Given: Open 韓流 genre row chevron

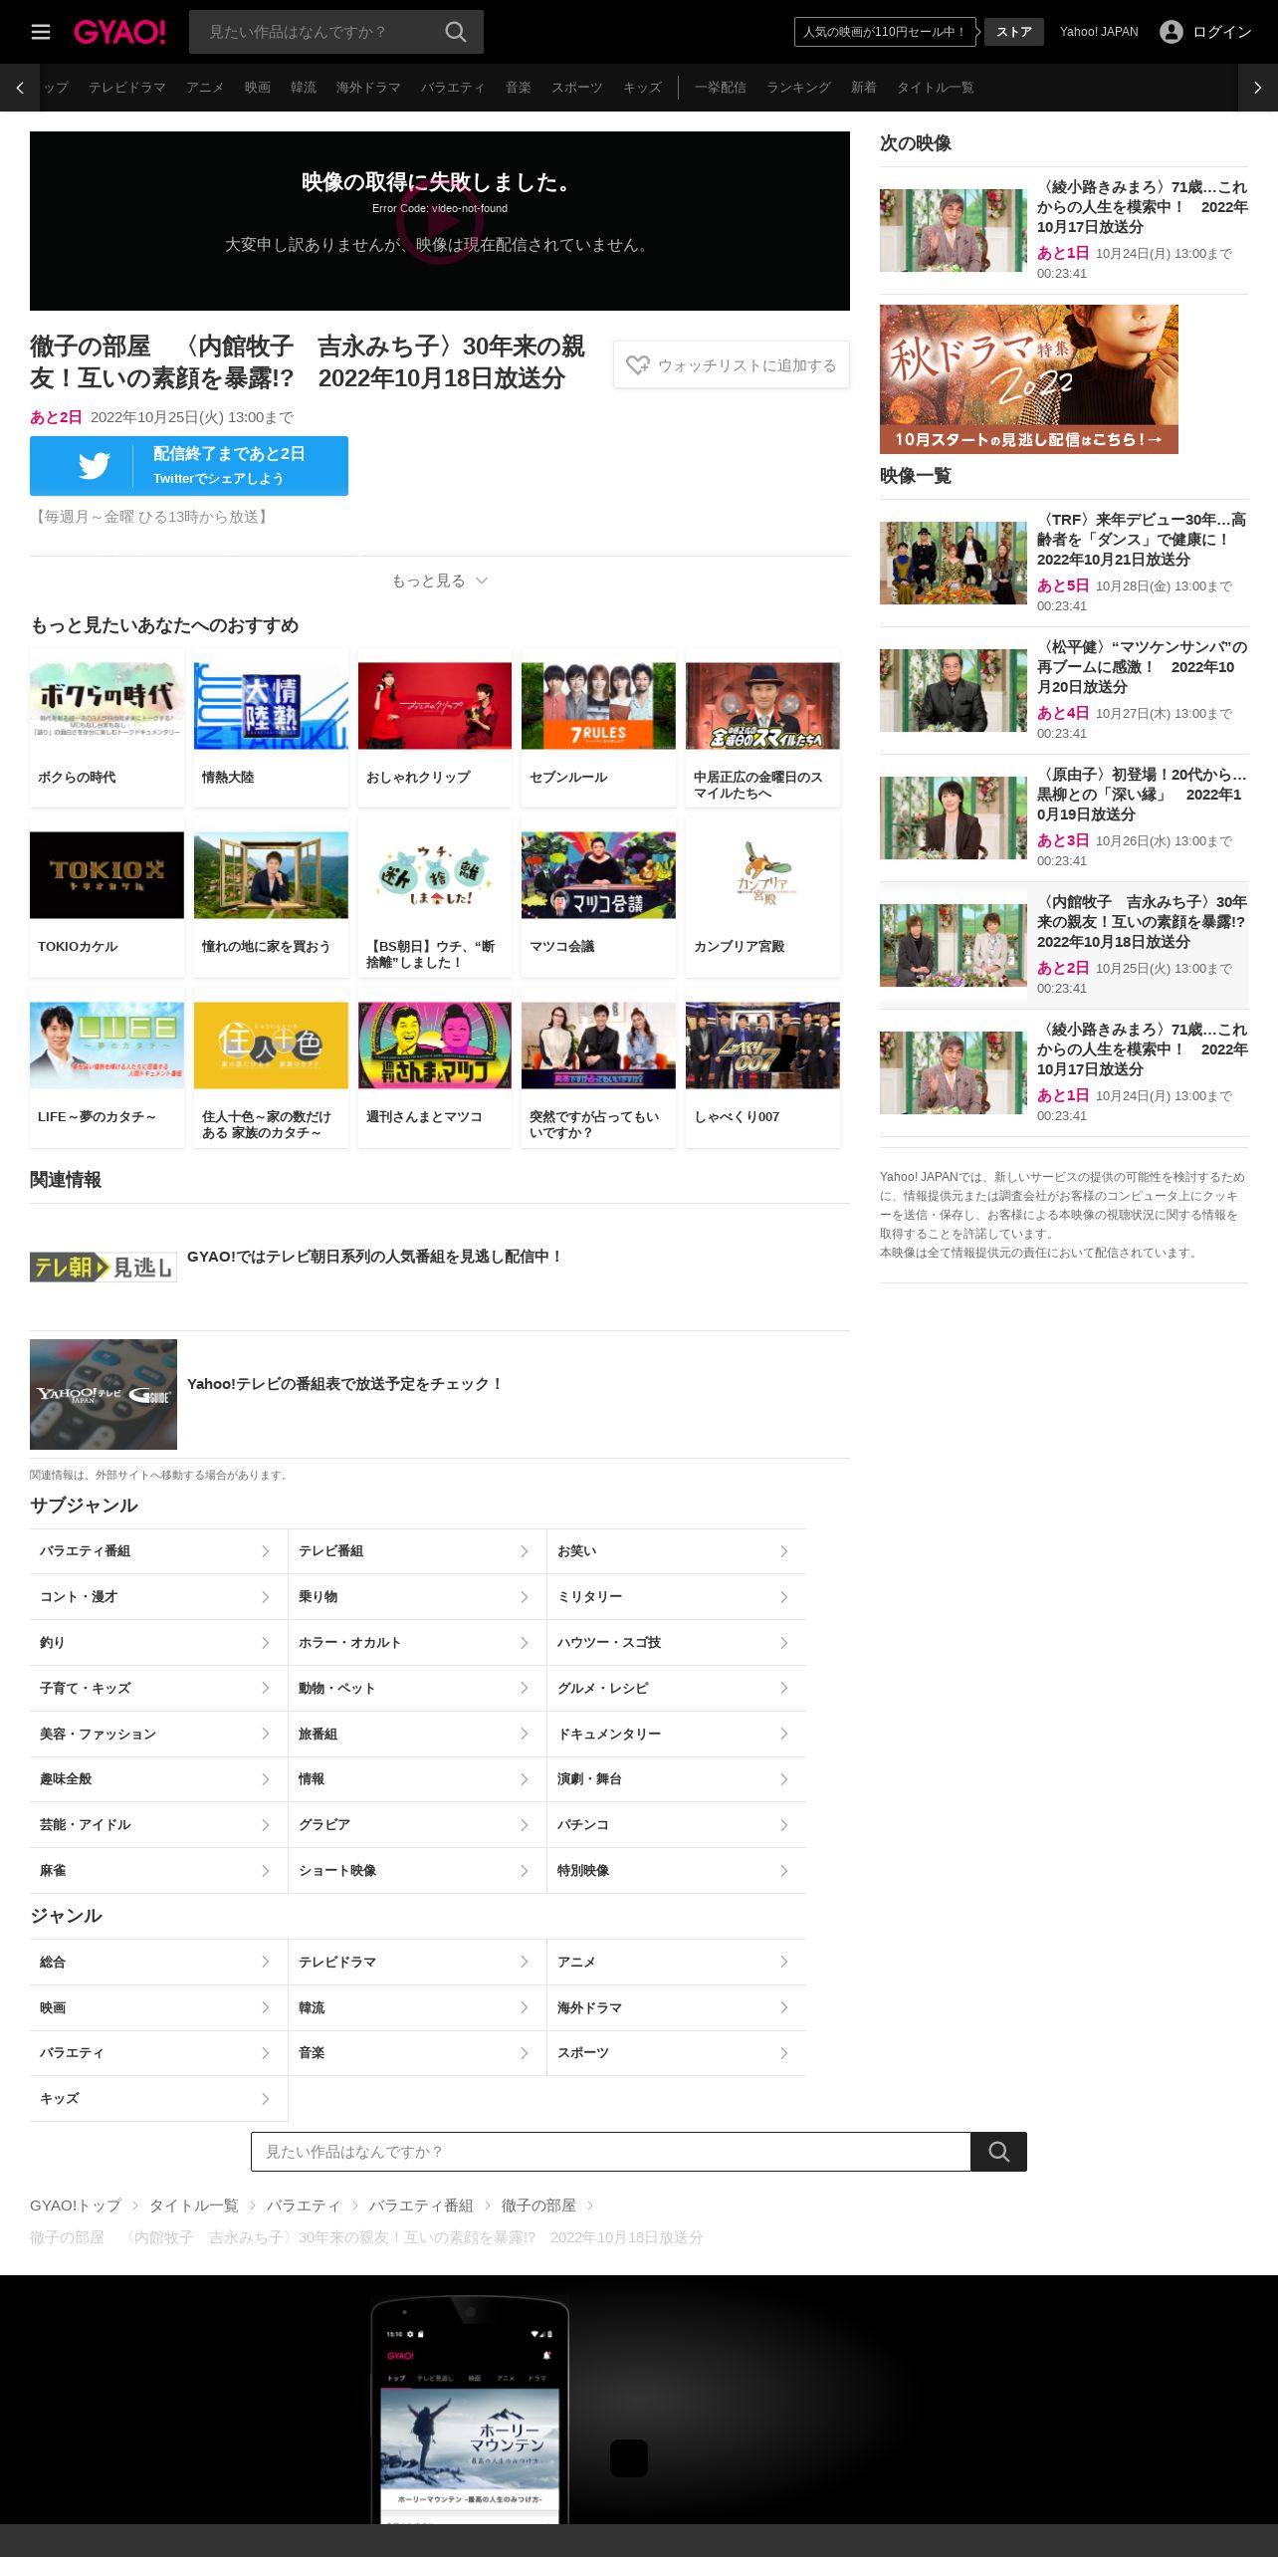Looking at the screenshot, I should (524, 2007).
